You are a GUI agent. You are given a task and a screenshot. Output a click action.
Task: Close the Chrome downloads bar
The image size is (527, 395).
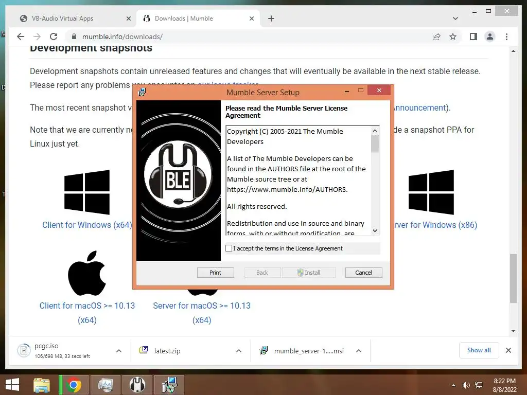coord(508,350)
